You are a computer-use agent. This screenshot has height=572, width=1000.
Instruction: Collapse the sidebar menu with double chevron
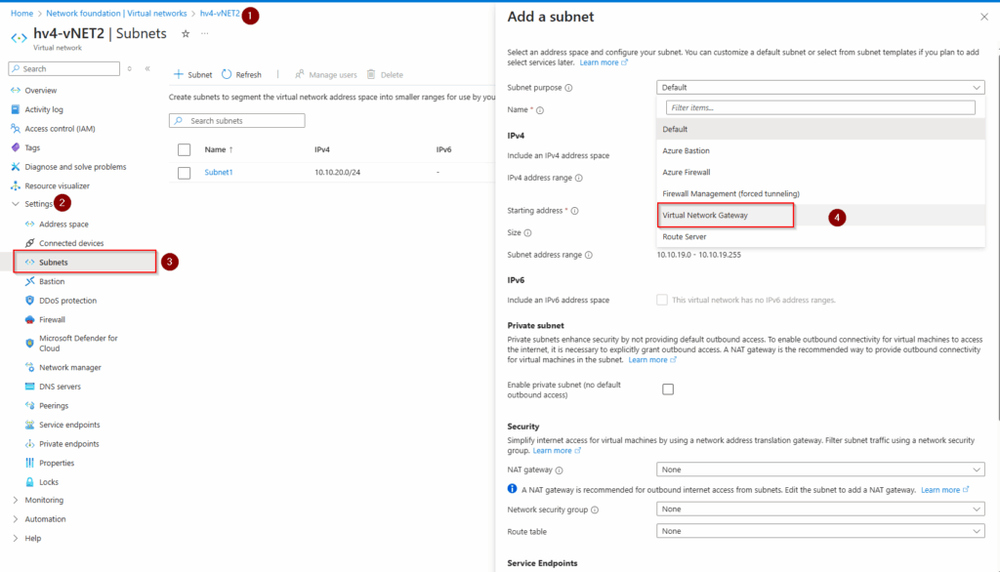pos(147,69)
